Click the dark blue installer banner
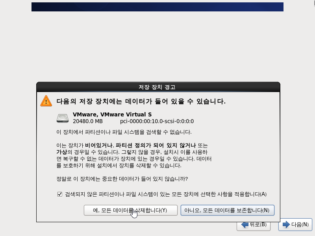Viewport: 315px width, 236px height. click(x=157, y=7)
